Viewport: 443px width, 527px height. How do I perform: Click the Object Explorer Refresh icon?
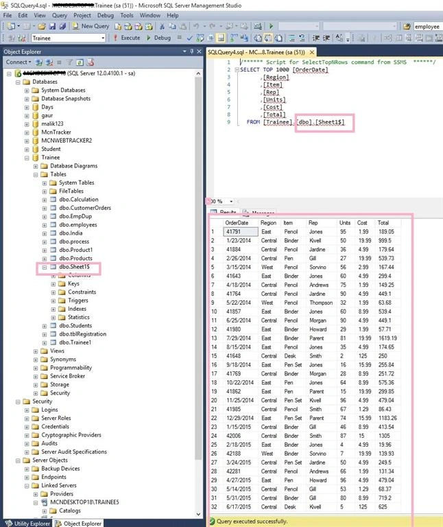tap(80, 62)
